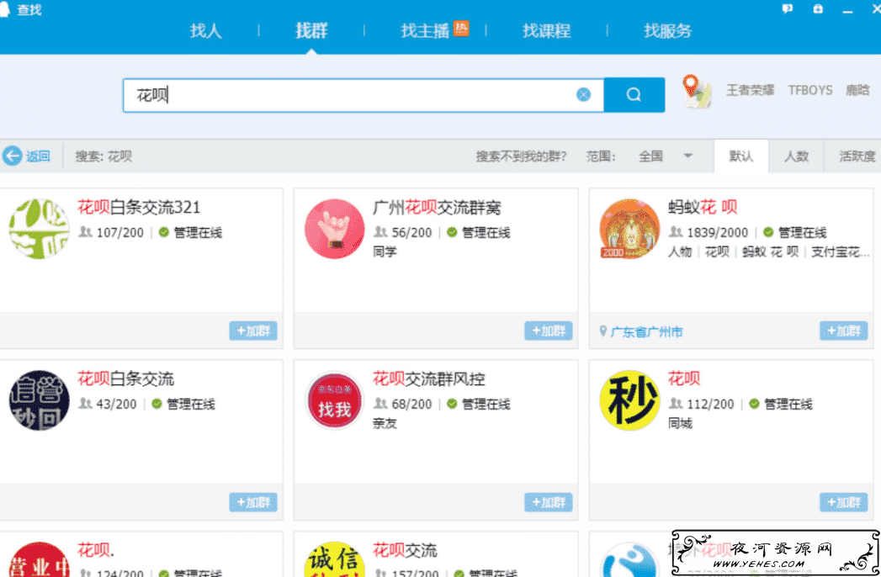Click the 王者荣耀 hot keyword

750,90
